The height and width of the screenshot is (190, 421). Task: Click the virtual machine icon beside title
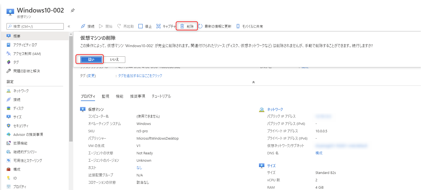[10, 12]
